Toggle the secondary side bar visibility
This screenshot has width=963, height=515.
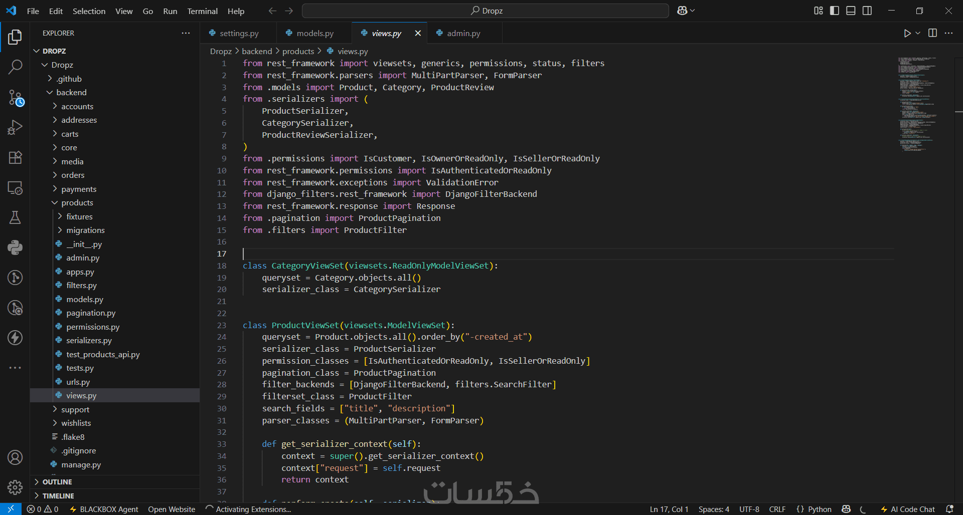tap(867, 11)
